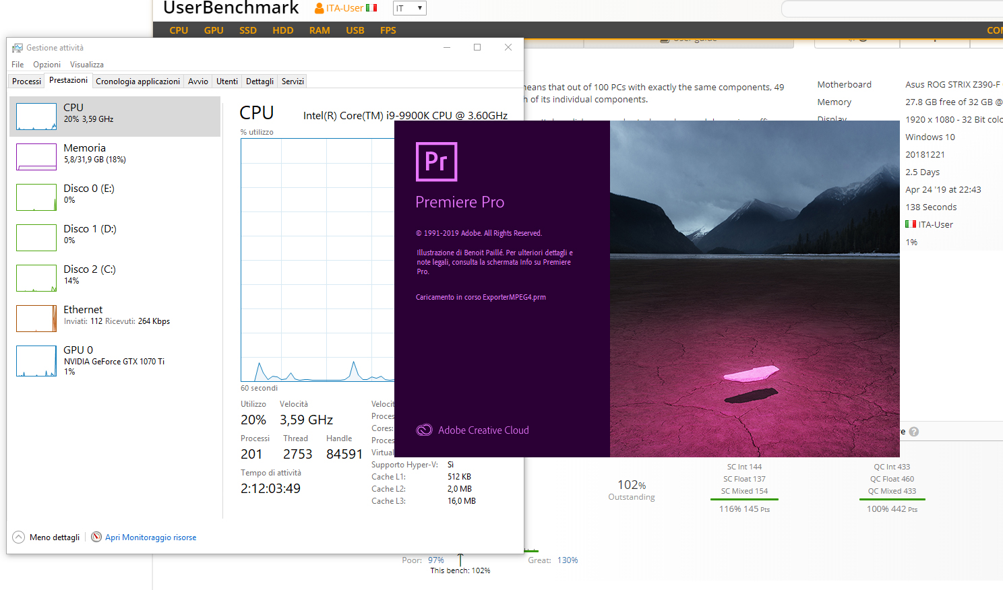Image resolution: width=1003 pixels, height=590 pixels.
Task: Click the QC Mixed 433 text
Action: (892, 491)
